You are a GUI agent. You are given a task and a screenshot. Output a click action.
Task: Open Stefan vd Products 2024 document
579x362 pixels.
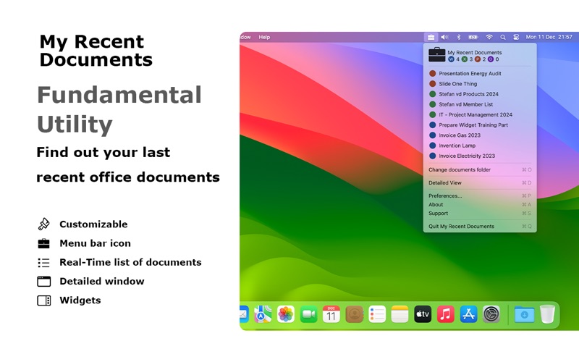click(x=480, y=94)
